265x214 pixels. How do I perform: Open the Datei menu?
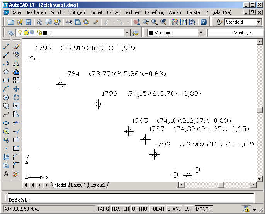click(x=16, y=12)
